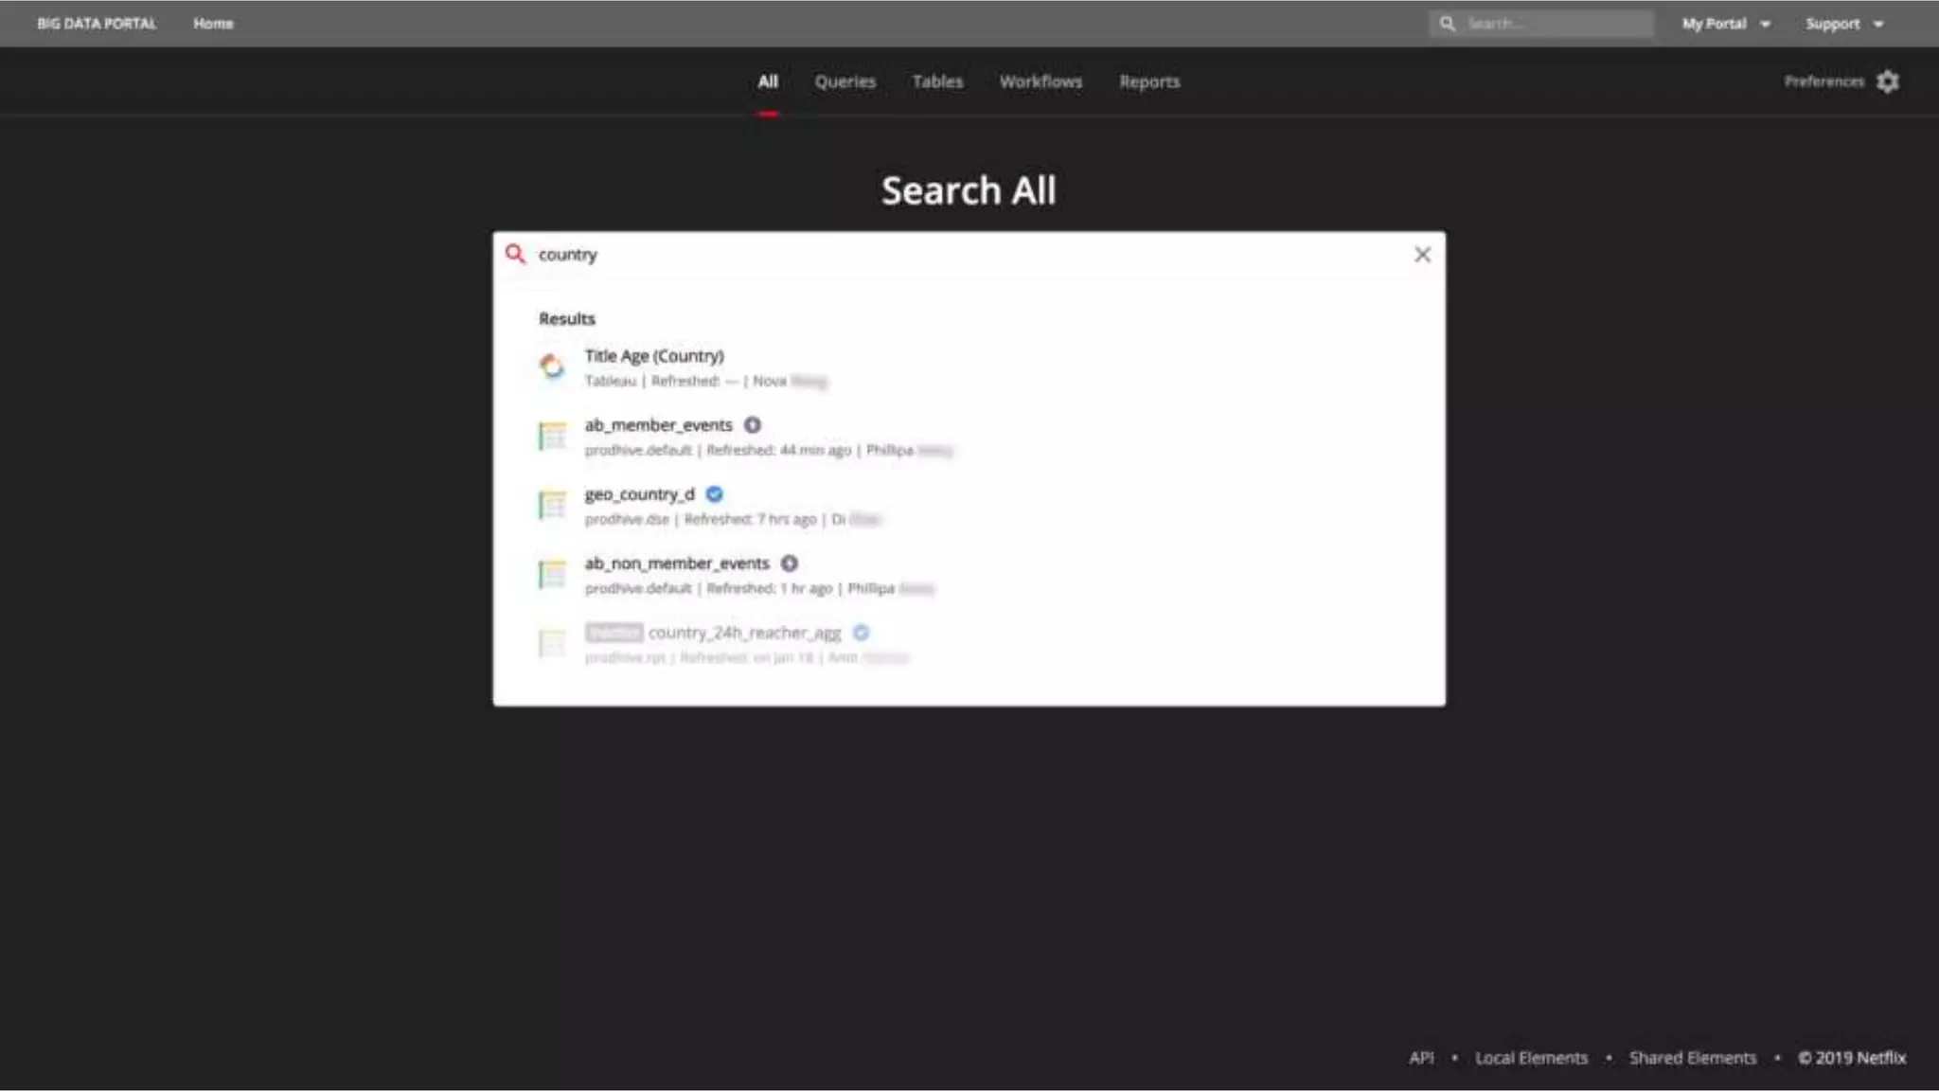Switch to the Tables tab
This screenshot has width=1939, height=1091.
[937, 81]
